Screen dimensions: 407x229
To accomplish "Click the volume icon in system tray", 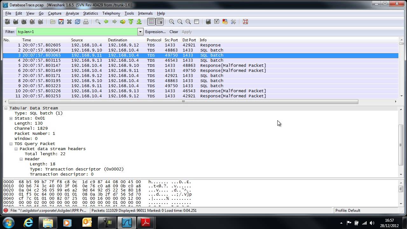I will pyautogui.click(x=372, y=223).
